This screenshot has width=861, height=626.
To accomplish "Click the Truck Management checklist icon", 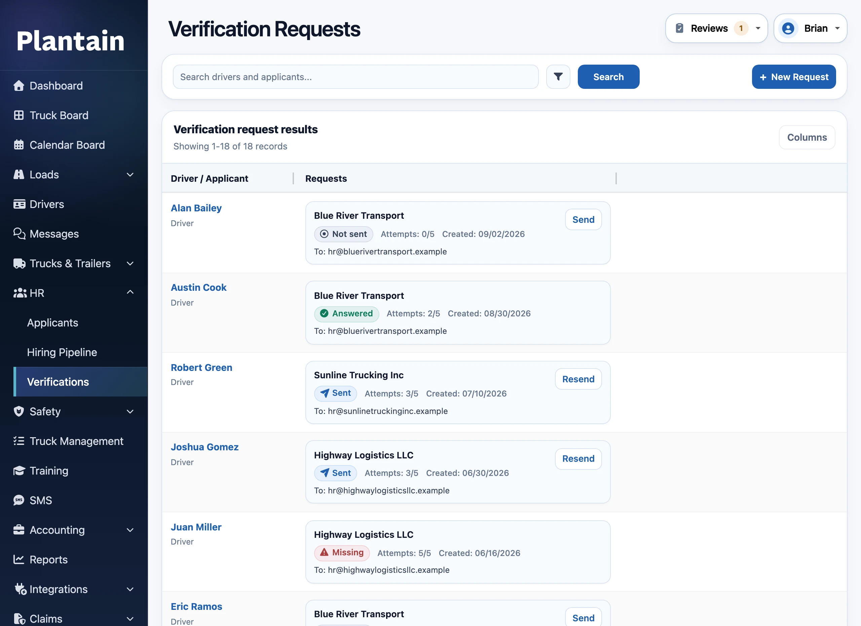I will 18,441.
